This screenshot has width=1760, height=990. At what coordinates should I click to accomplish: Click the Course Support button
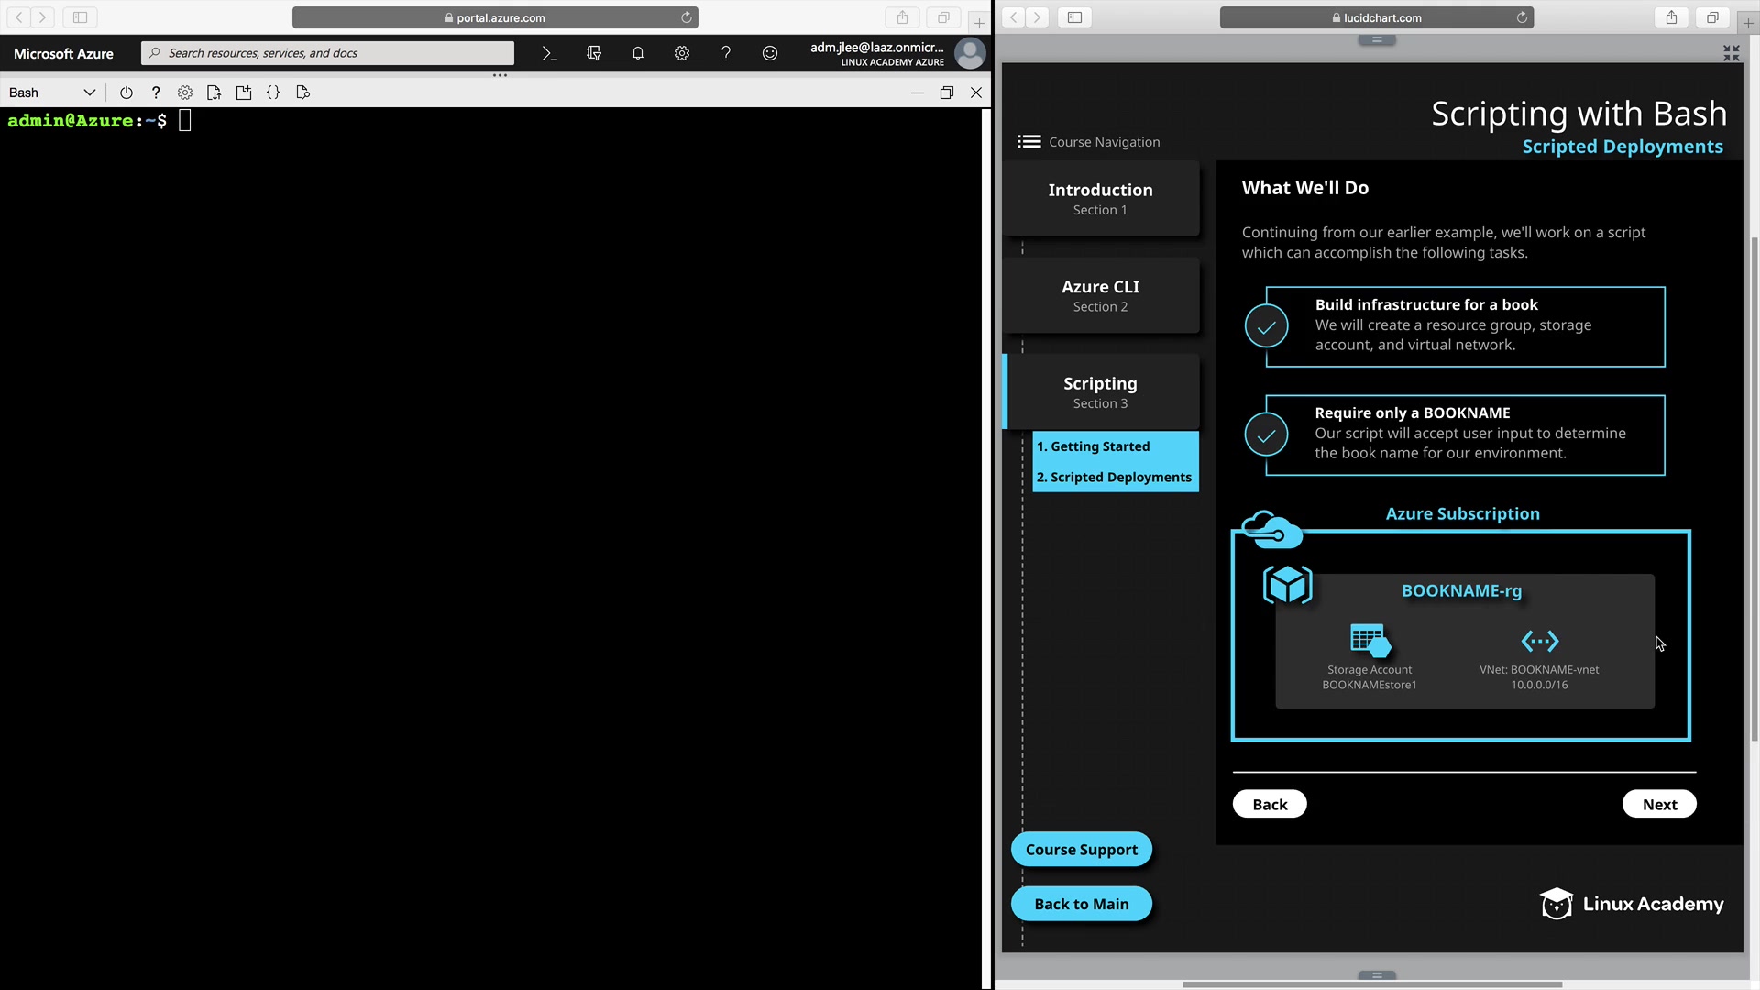coord(1081,850)
